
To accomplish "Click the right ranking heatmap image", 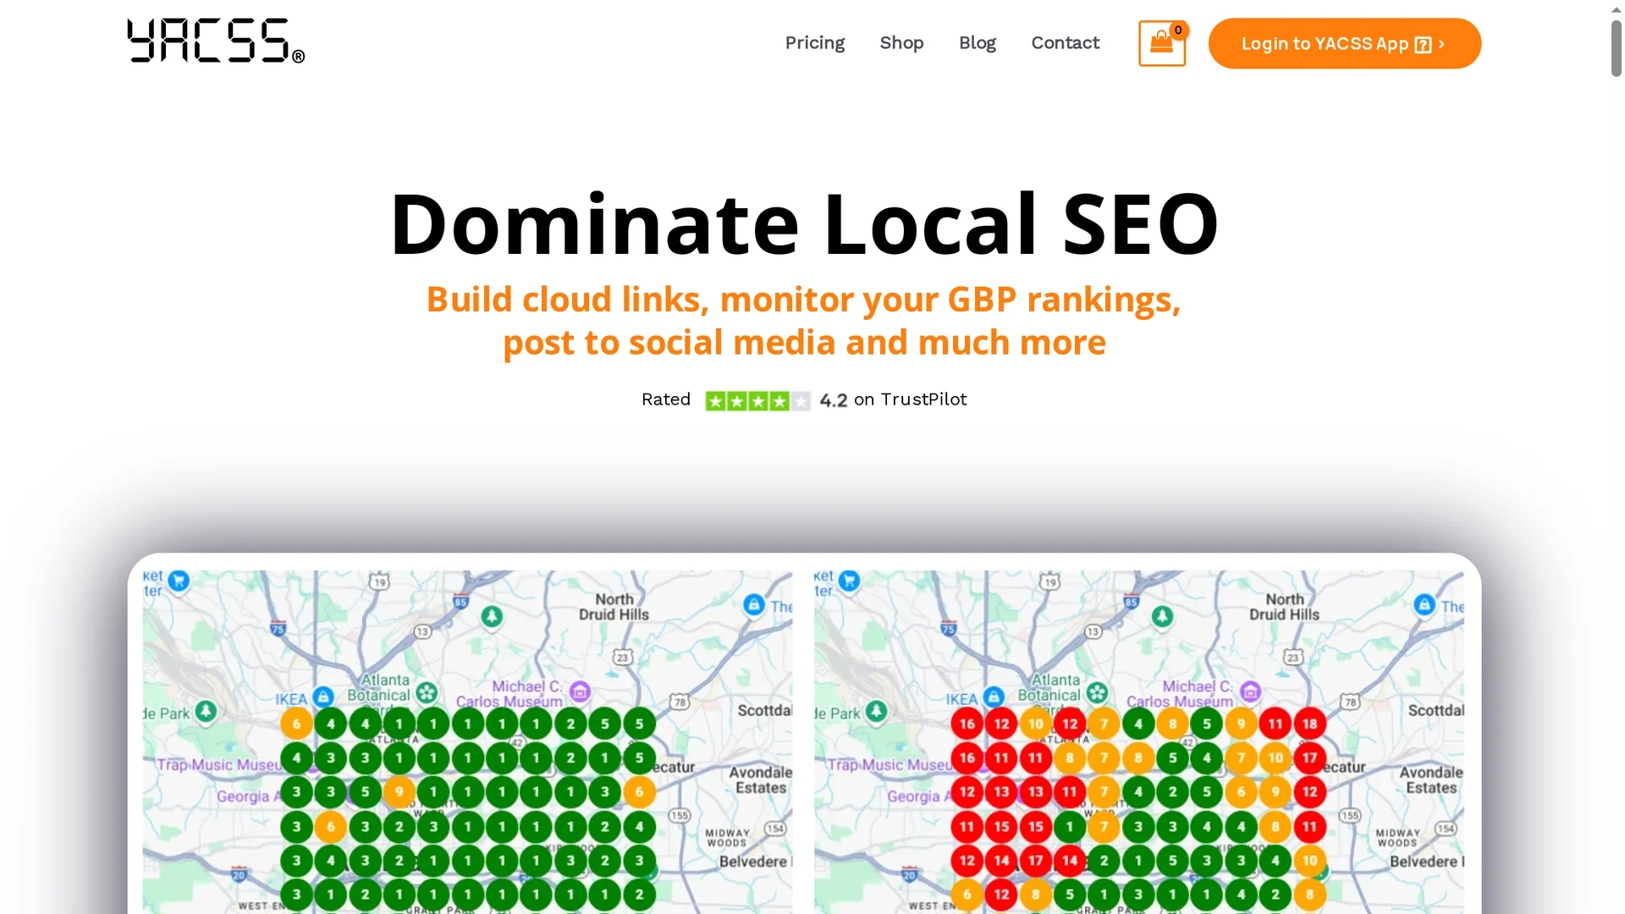I will click(x=1138, y=741).
